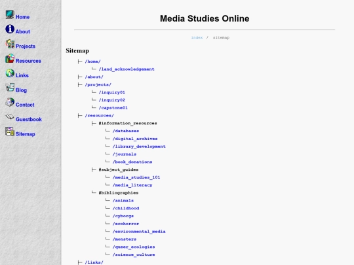This screenshot has height=265, width=354.
Task: Open the /science_culture link
Action: coord(134,255)
